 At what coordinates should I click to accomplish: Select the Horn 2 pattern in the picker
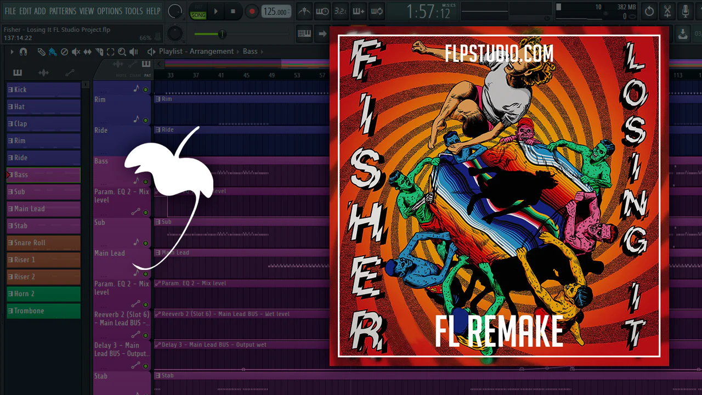(x=43, y=294)
